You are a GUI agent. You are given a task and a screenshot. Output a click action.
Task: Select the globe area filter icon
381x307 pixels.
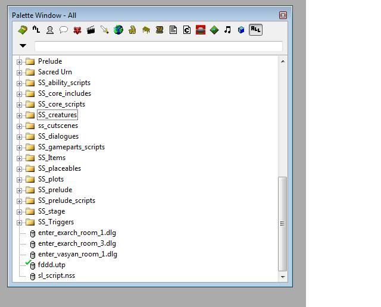[x=118, y=30]
